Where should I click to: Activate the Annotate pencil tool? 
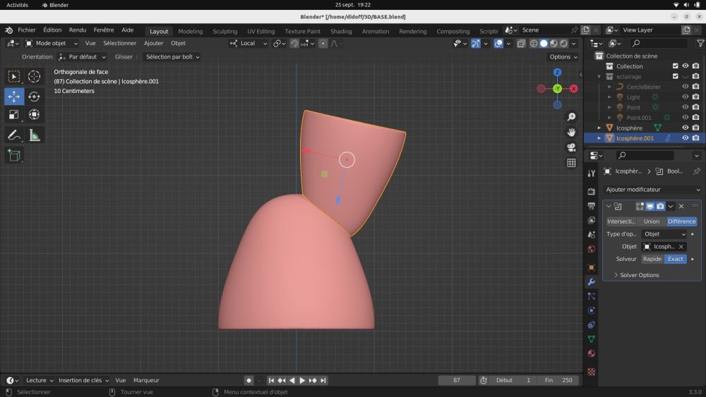coord(14,135)
